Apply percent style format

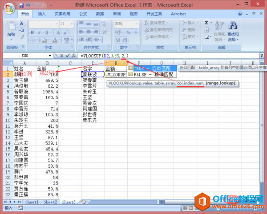(x=128, y=32)
